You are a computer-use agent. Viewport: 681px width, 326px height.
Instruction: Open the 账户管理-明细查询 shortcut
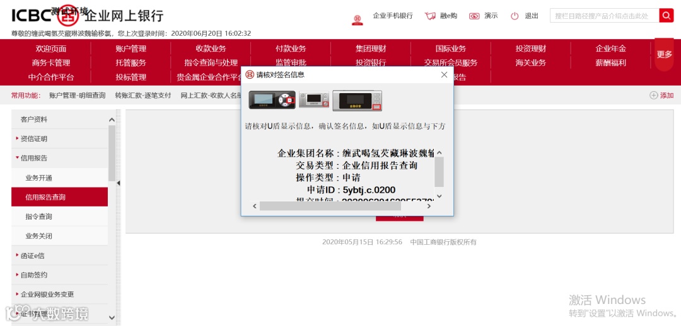(x=78, y=96)
